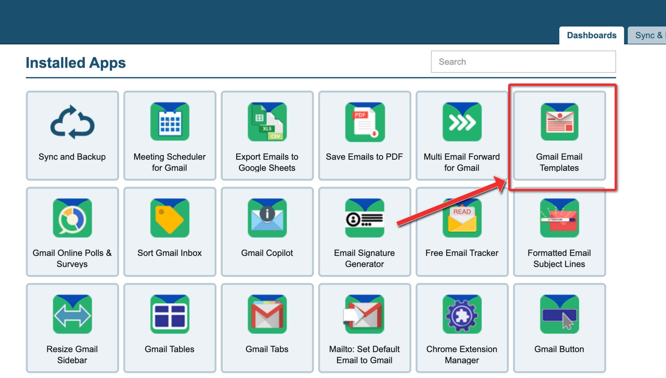Select the 'Meeting Scheduler for Gmail' label
This screenshot has width=666, height=378.
(170, 162)
